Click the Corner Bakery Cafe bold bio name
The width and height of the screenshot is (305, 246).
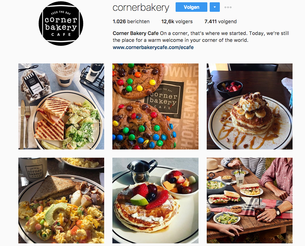click(x=136, y=33)
